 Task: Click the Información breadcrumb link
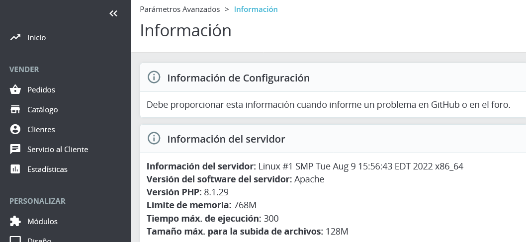(x=256, y=9)
